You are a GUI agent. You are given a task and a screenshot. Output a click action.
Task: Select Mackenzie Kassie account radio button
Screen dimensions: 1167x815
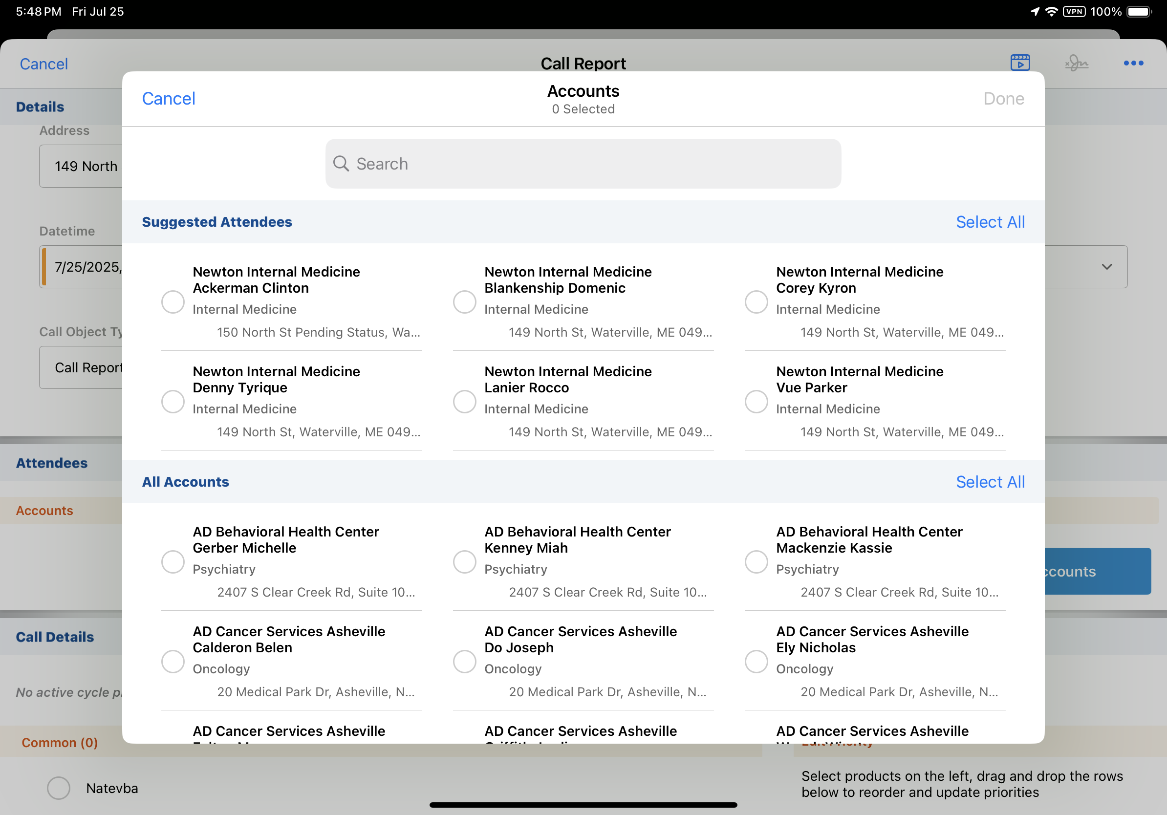(x=756, y=562)
